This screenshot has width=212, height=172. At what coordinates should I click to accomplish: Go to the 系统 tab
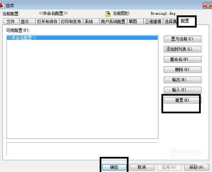pos(91,22)
